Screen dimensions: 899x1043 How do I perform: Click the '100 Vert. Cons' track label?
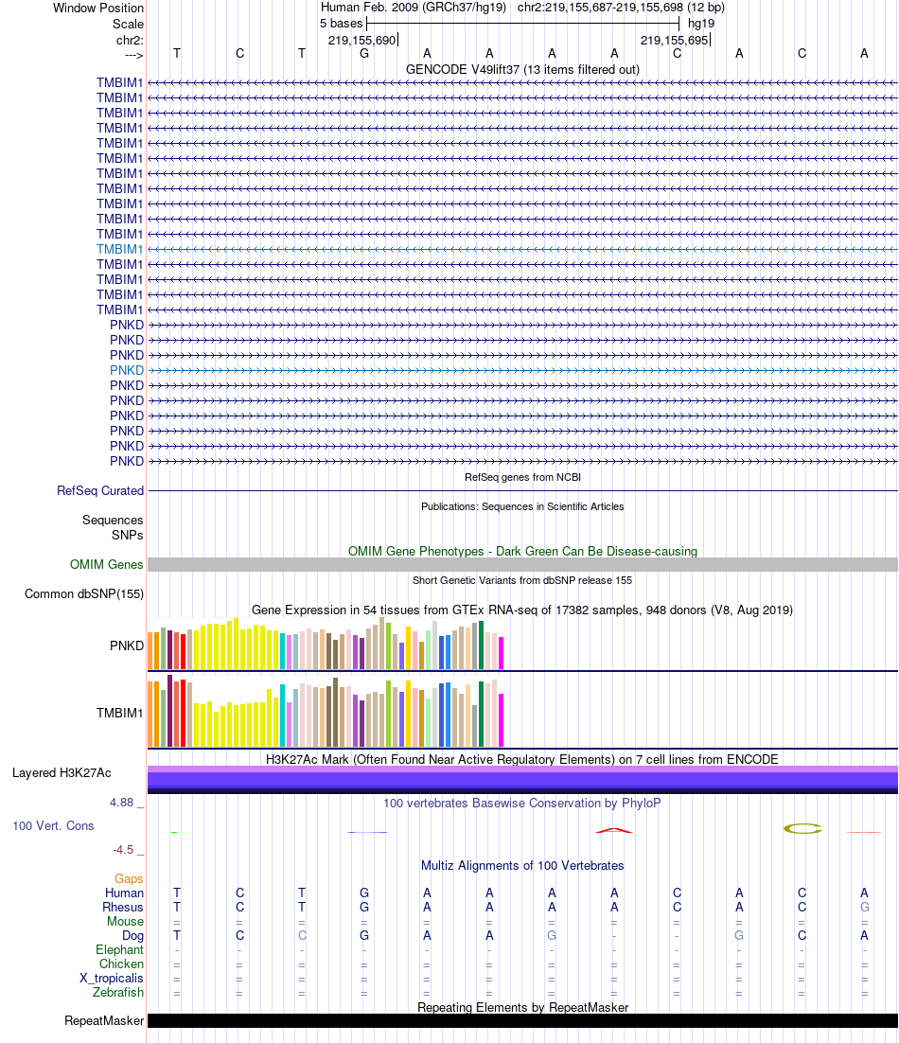[53, 826]
